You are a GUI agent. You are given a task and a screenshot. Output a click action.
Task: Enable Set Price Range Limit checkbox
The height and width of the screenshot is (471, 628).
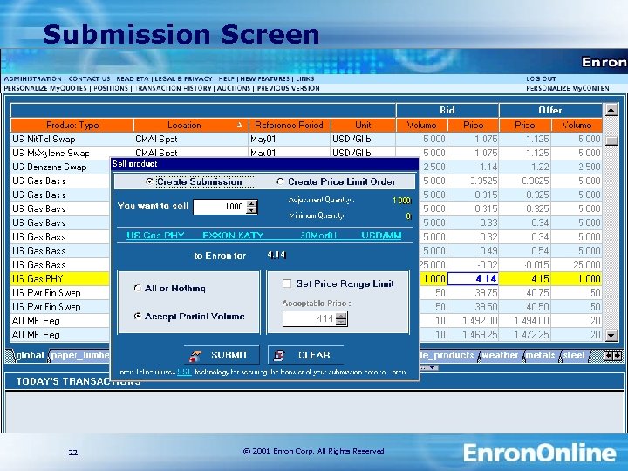287,283
